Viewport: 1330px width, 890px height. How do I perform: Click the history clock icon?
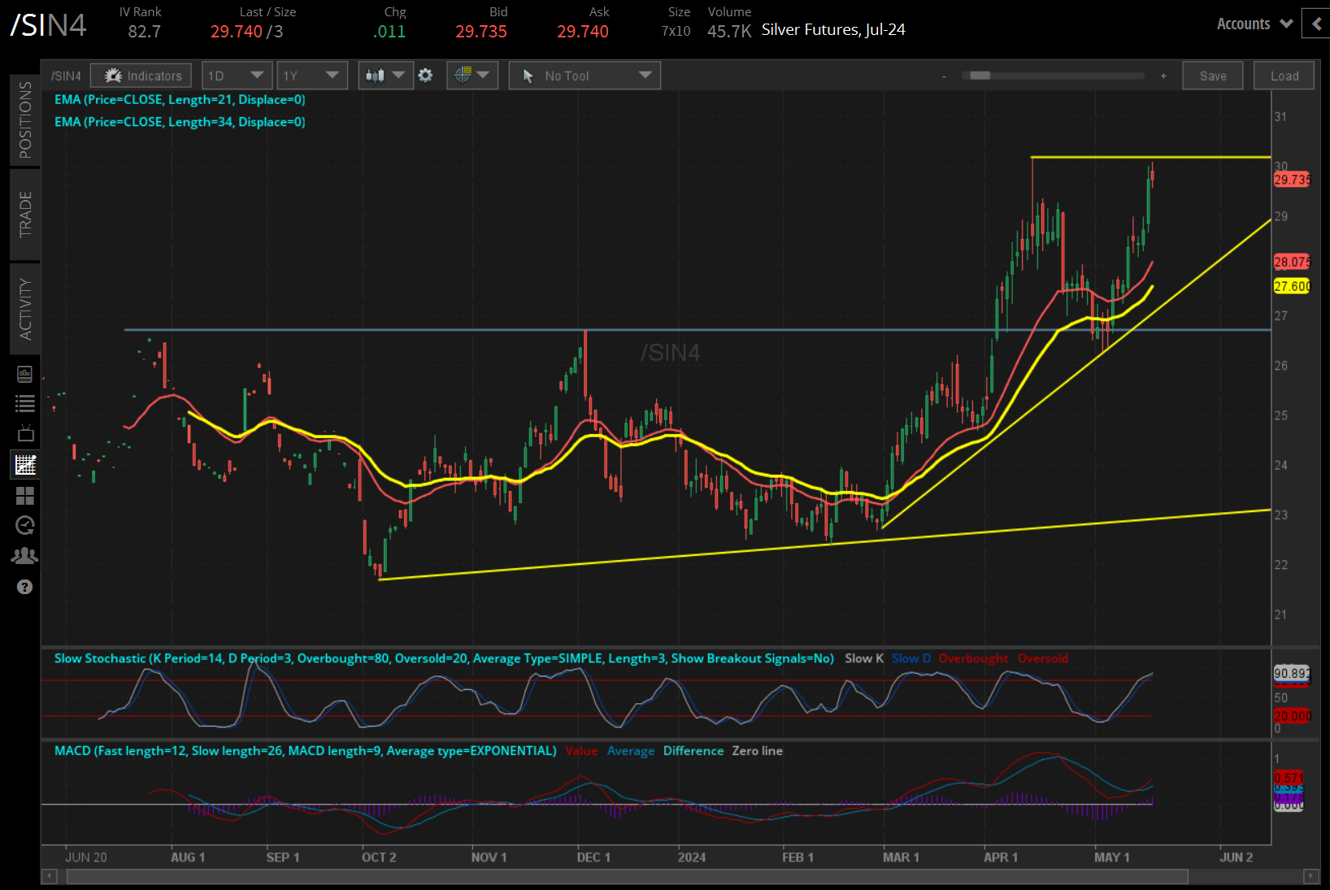pyautogui.click(x=24, y=525)
